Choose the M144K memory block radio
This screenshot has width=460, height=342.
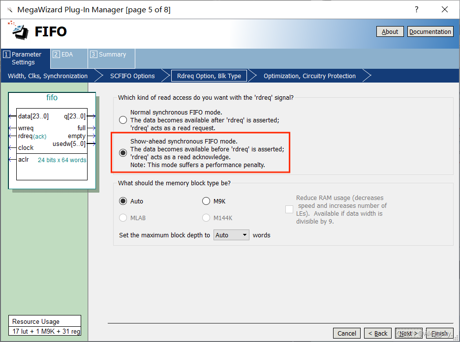point(206,218)
